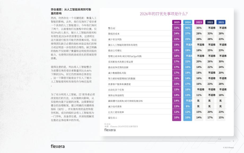
Task: Click the row label 改善客户服务和满意度
Action: [119, 84]
